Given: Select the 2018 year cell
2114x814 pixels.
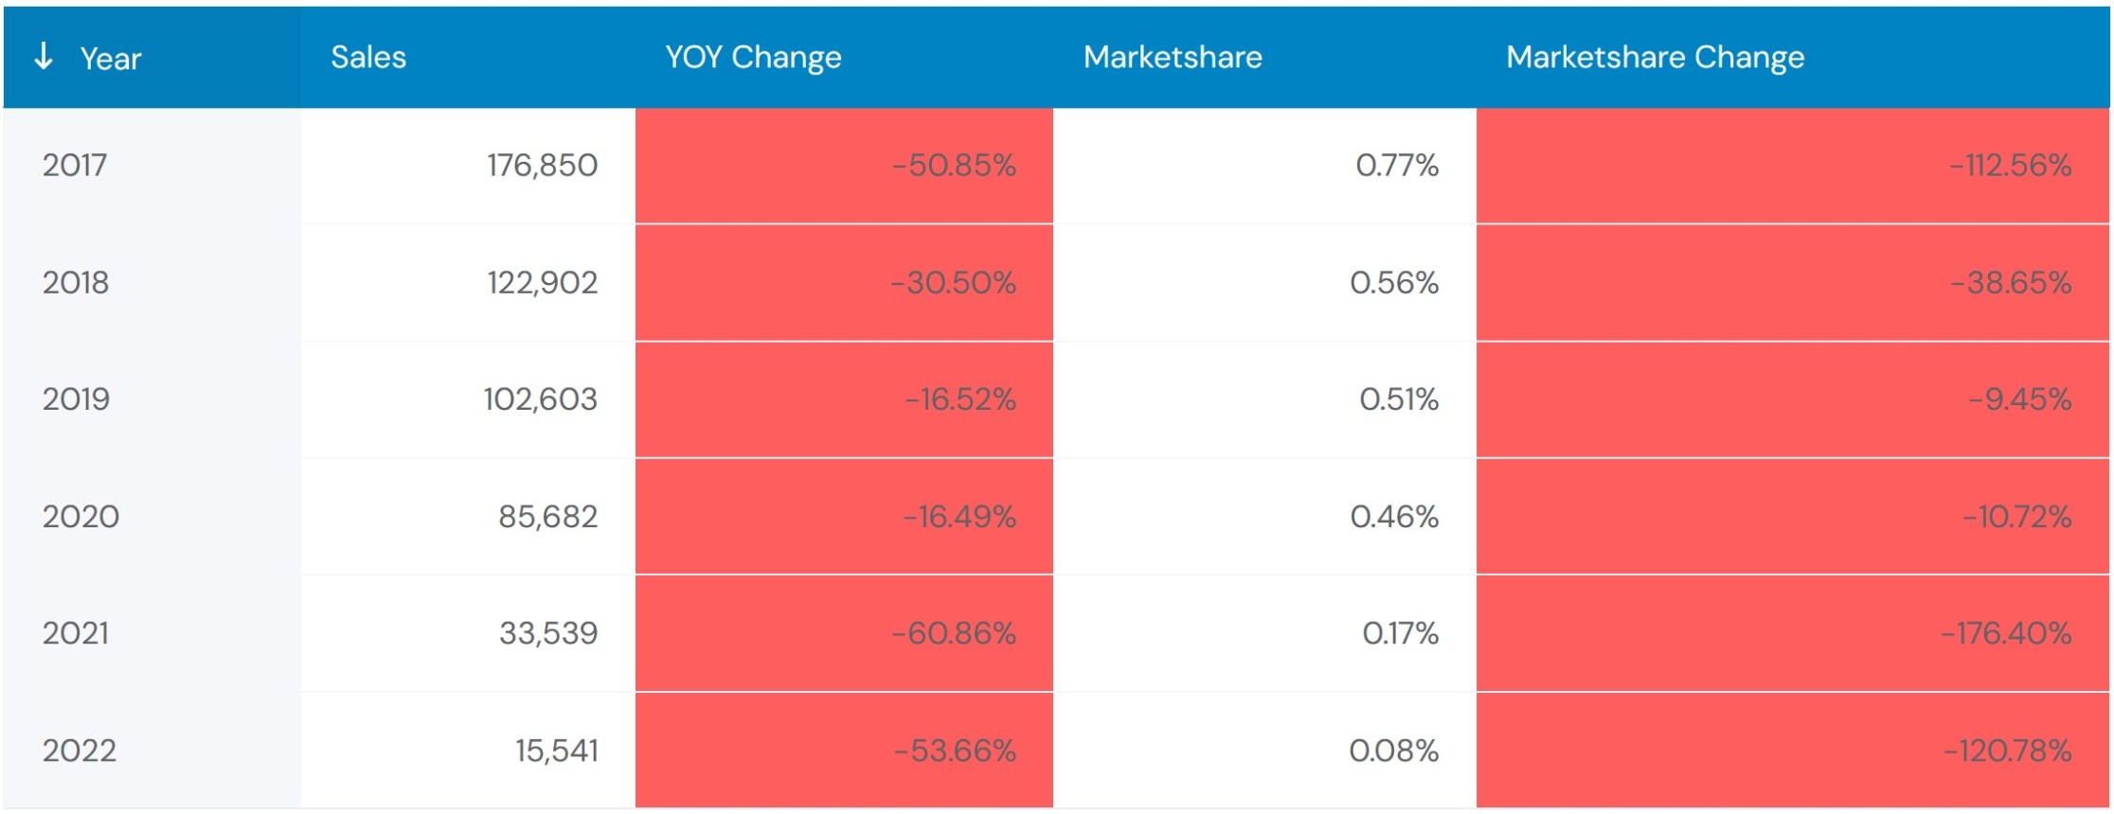Looking at the screenshot, I should [x=76, y=282].
